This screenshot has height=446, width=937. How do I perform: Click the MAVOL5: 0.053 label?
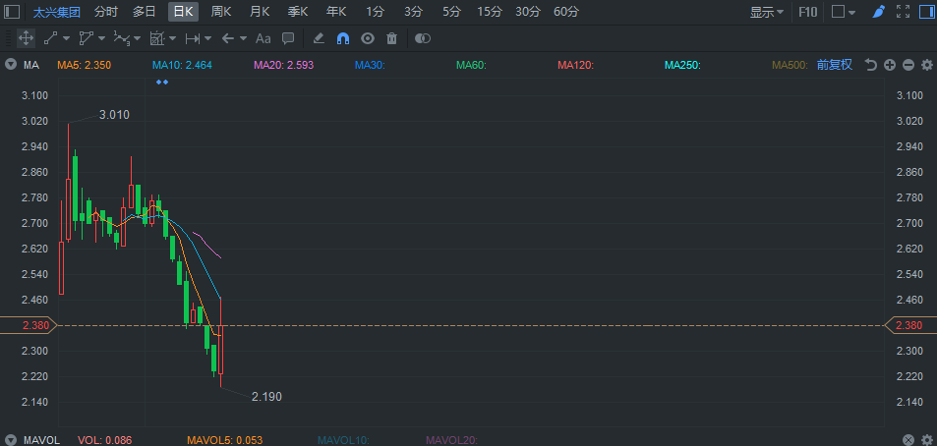point(225,440)
